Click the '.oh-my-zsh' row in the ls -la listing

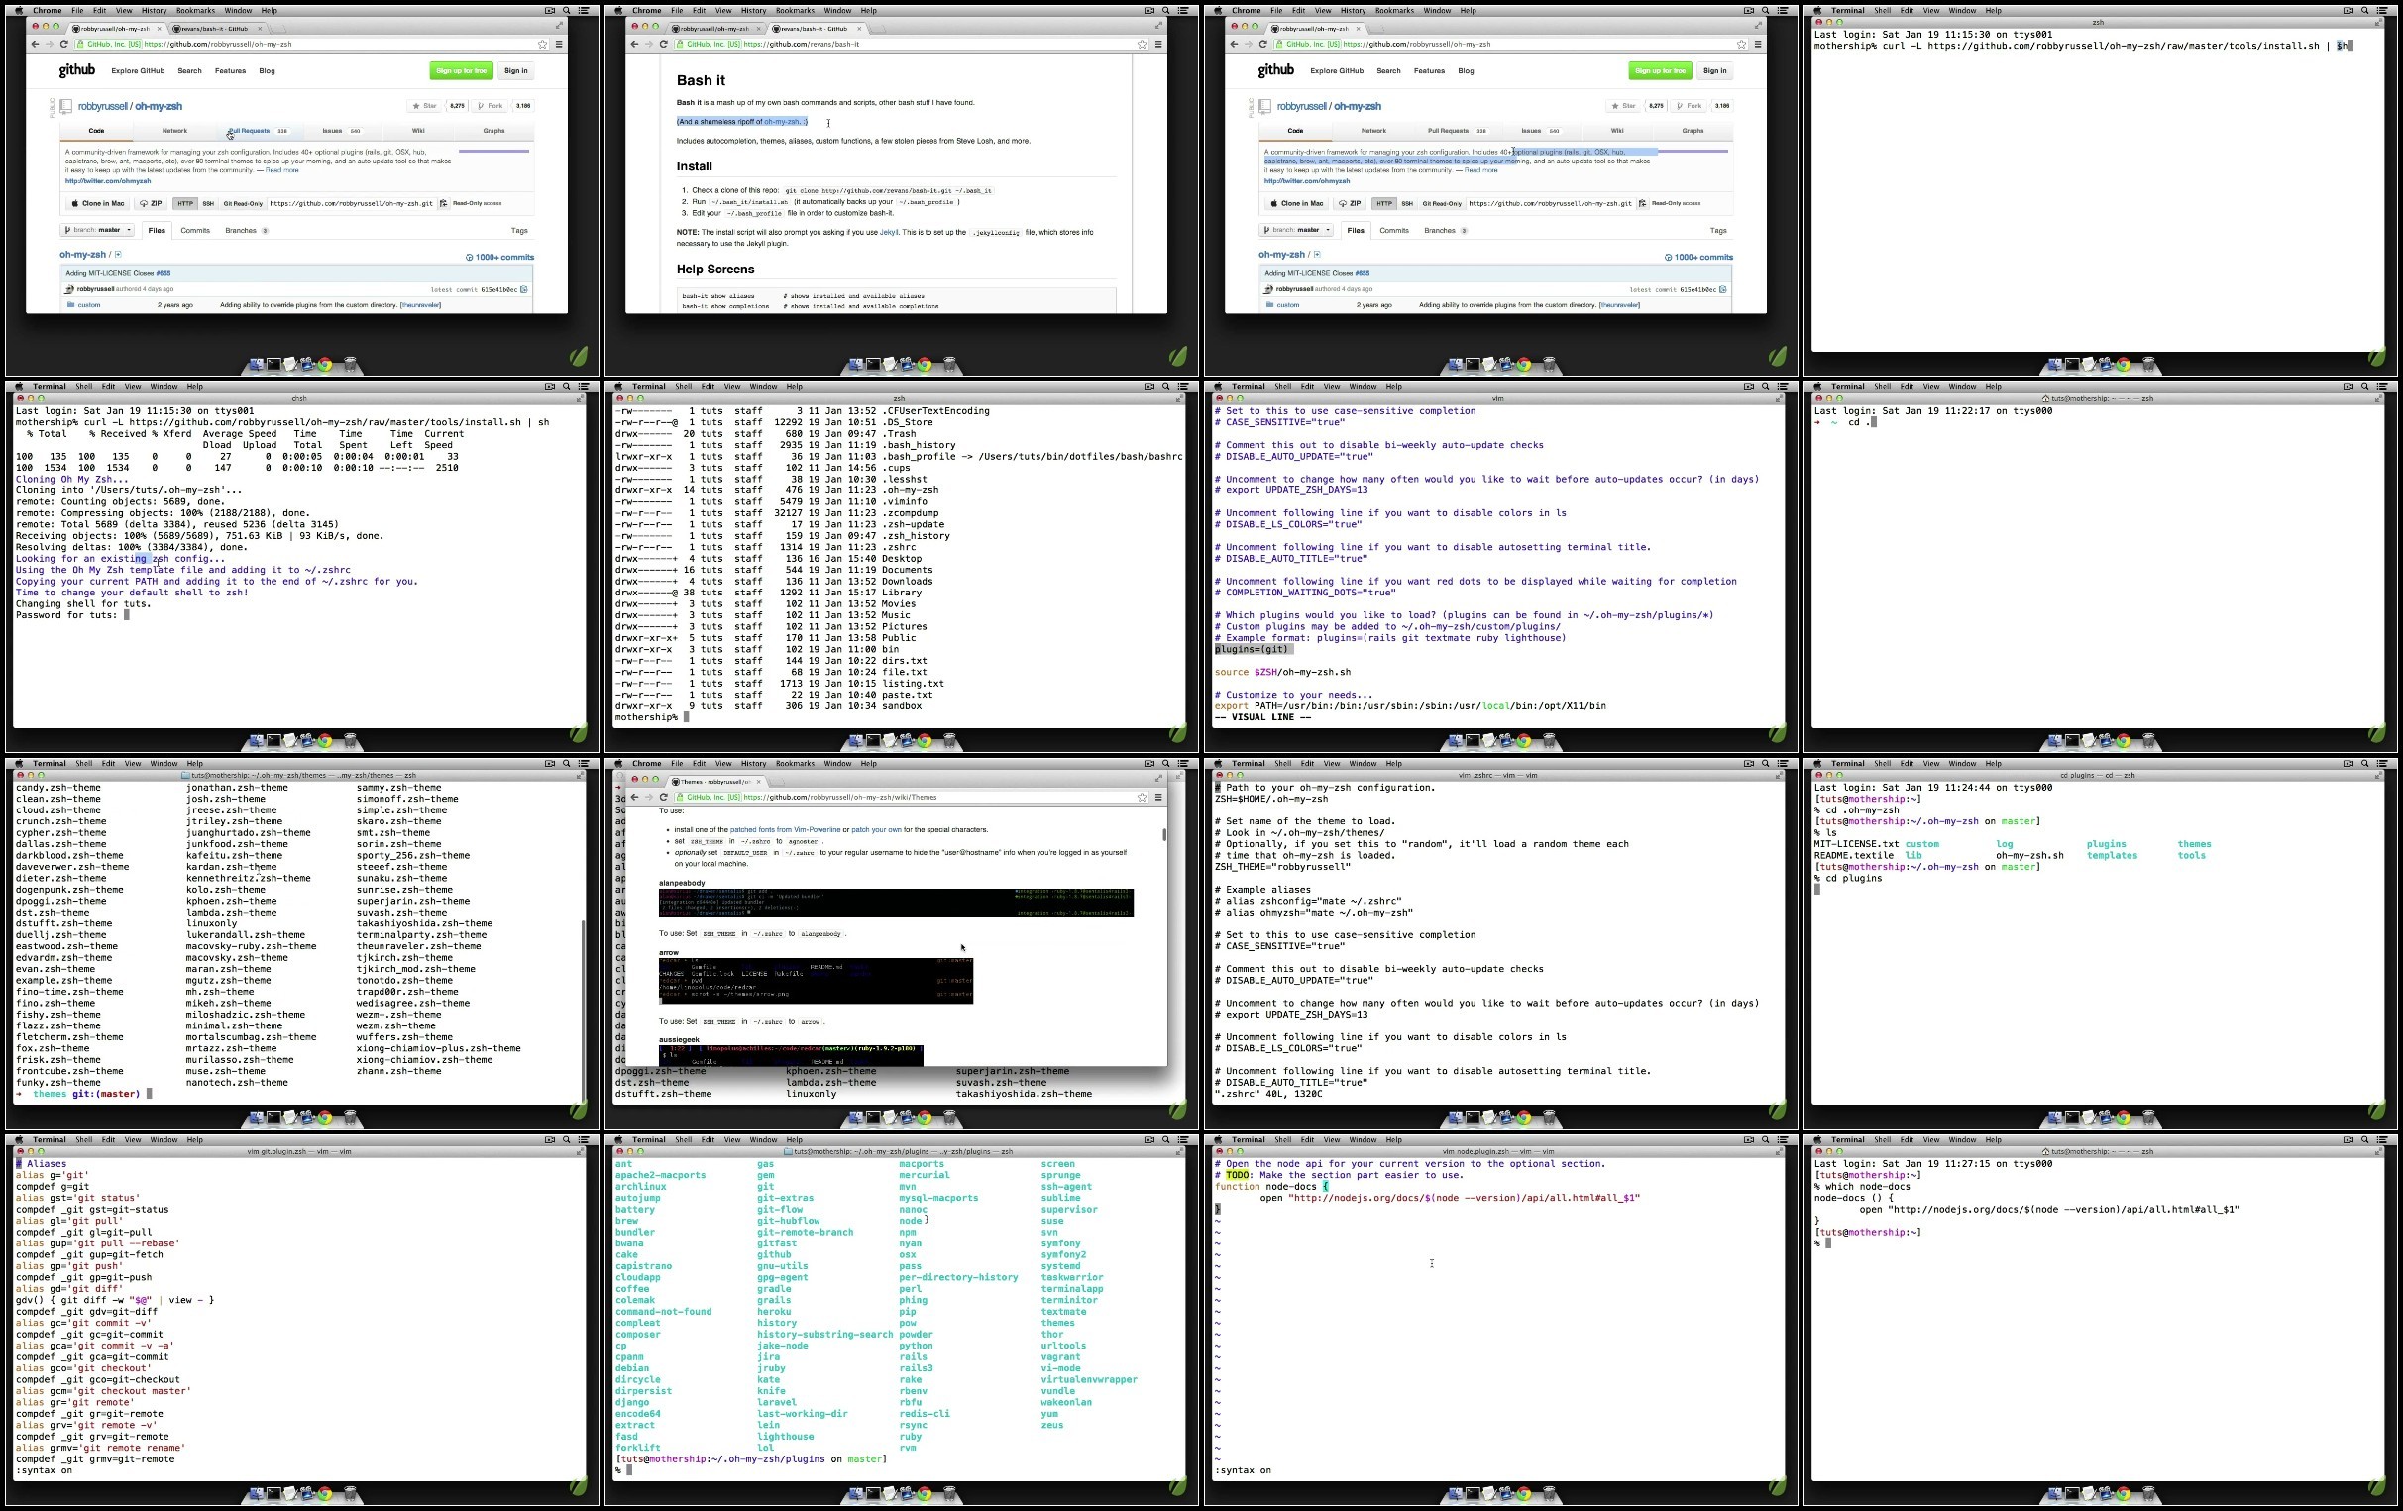click(x=776, y=491)
